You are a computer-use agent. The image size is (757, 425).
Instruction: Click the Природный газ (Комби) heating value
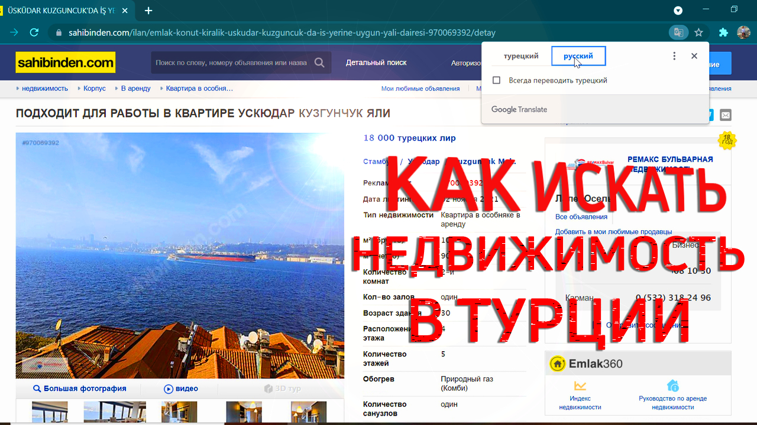tap(467, 383)
